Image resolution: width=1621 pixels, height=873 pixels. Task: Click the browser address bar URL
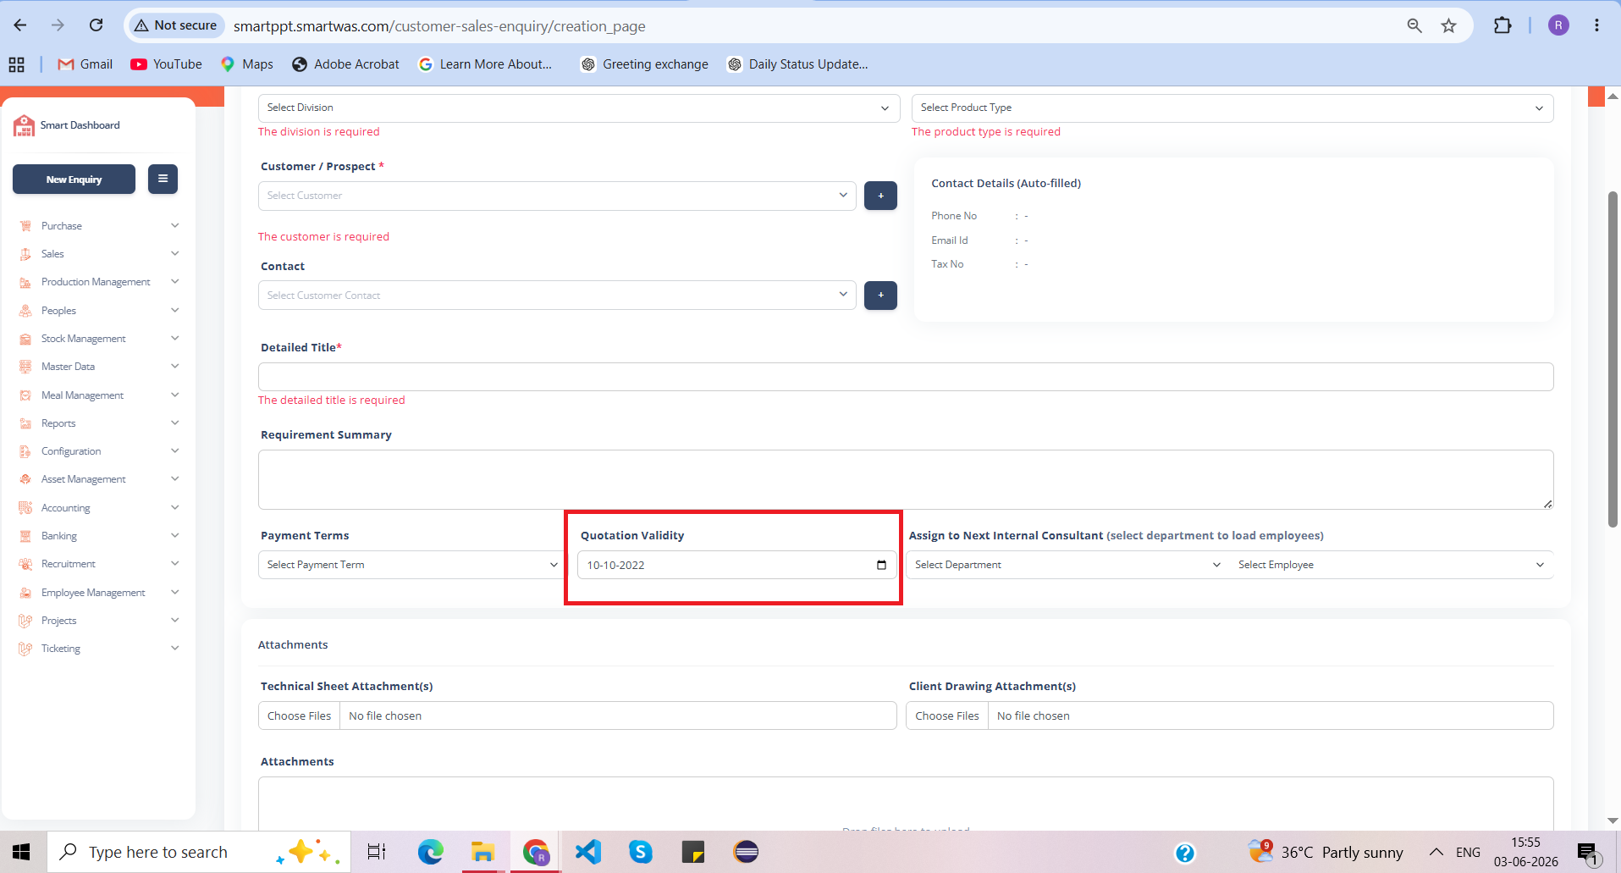click(439, 26)
